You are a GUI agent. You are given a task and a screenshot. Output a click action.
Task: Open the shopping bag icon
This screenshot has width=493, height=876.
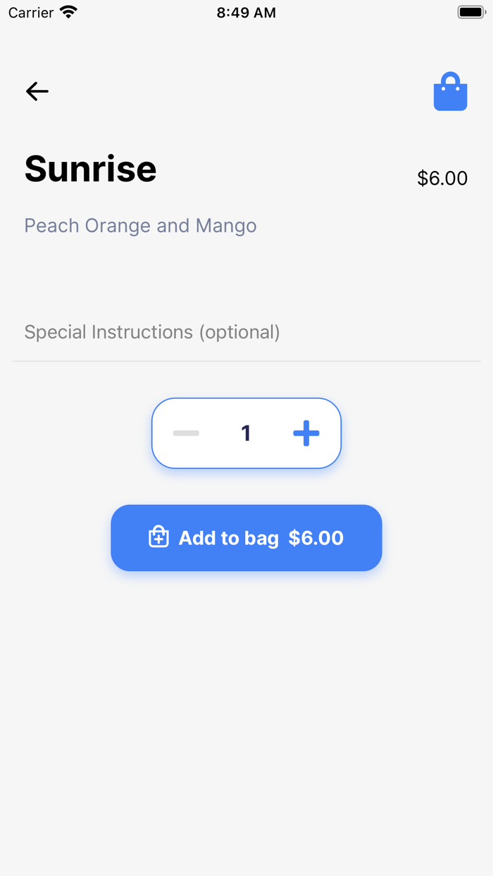point(450,92)
